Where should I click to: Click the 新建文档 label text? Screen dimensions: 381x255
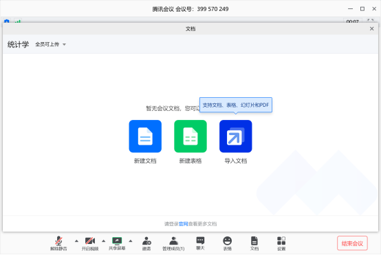145,161
